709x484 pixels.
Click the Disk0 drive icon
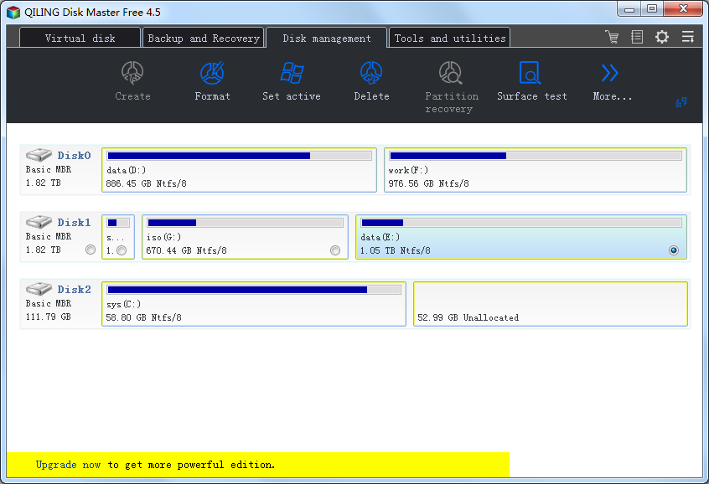click(x=39, y=155)
